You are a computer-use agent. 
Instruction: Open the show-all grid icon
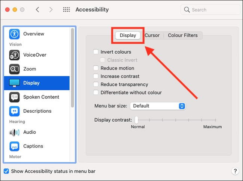click(x=67, y=10)
